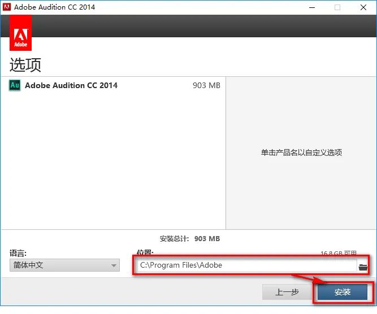This screenshot has height=314, width=377.
Task: Click the 单击产品名以自定义选项 hint text
Action: pos(301,152)
